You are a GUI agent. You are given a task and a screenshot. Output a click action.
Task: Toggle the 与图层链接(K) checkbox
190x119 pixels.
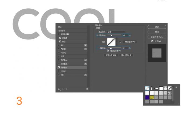tap(108, 51)
